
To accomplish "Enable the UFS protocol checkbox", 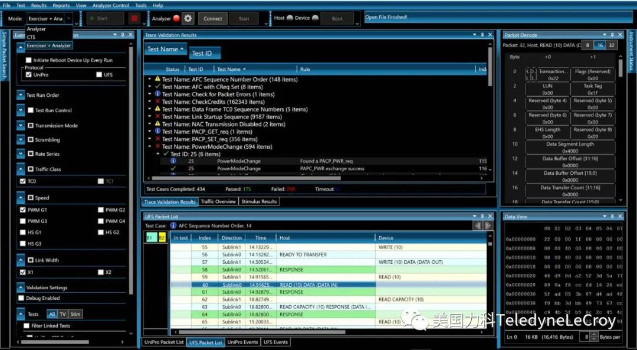I will coord(99,75).
